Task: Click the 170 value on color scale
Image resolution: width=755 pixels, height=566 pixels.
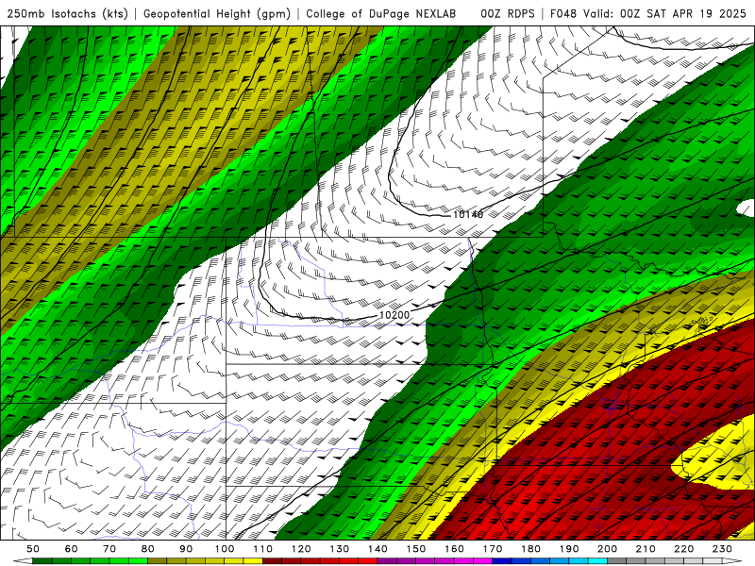Action: [493, 549]
